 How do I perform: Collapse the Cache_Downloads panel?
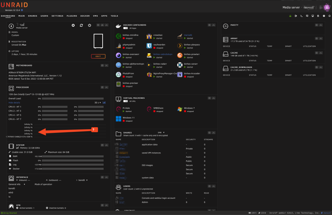click(321, 67)
